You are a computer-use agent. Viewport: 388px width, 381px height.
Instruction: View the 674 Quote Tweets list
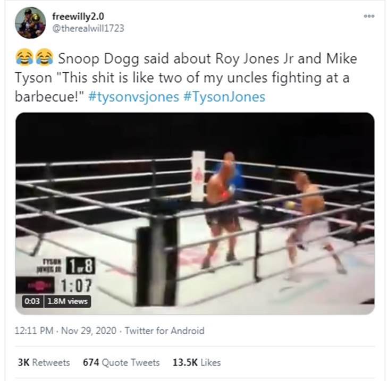pyautogui.click(x=121, y=363)
